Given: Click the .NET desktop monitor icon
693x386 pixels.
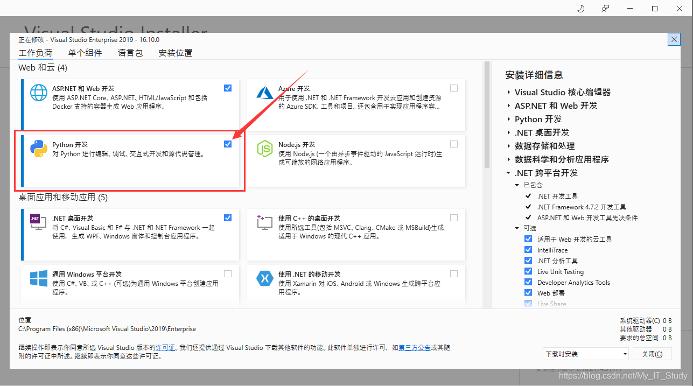Looking at the screenshot, I should tap(38, 222).
